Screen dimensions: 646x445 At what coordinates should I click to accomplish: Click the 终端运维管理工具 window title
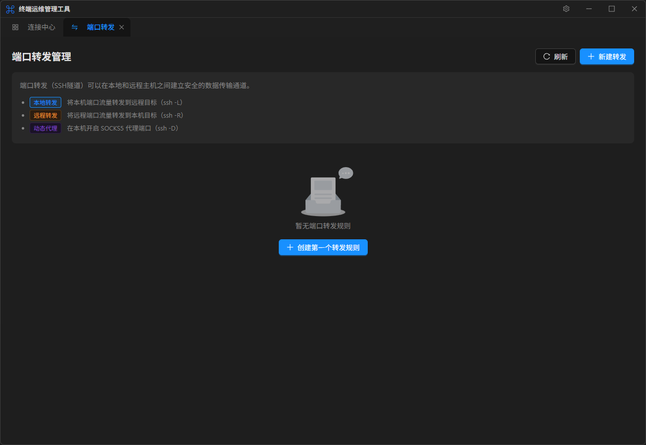pos(44,9)
